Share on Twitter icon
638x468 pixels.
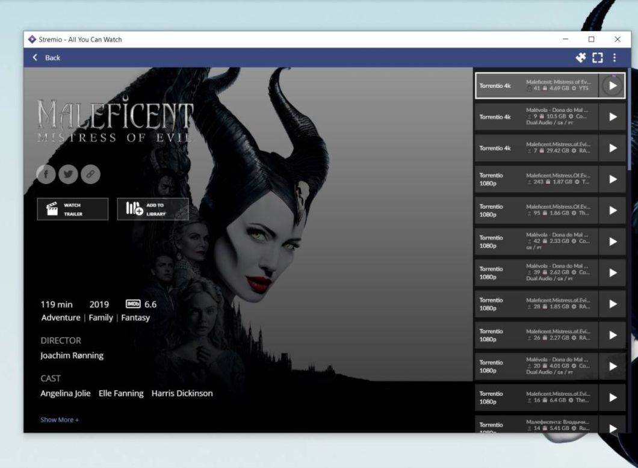68,174
